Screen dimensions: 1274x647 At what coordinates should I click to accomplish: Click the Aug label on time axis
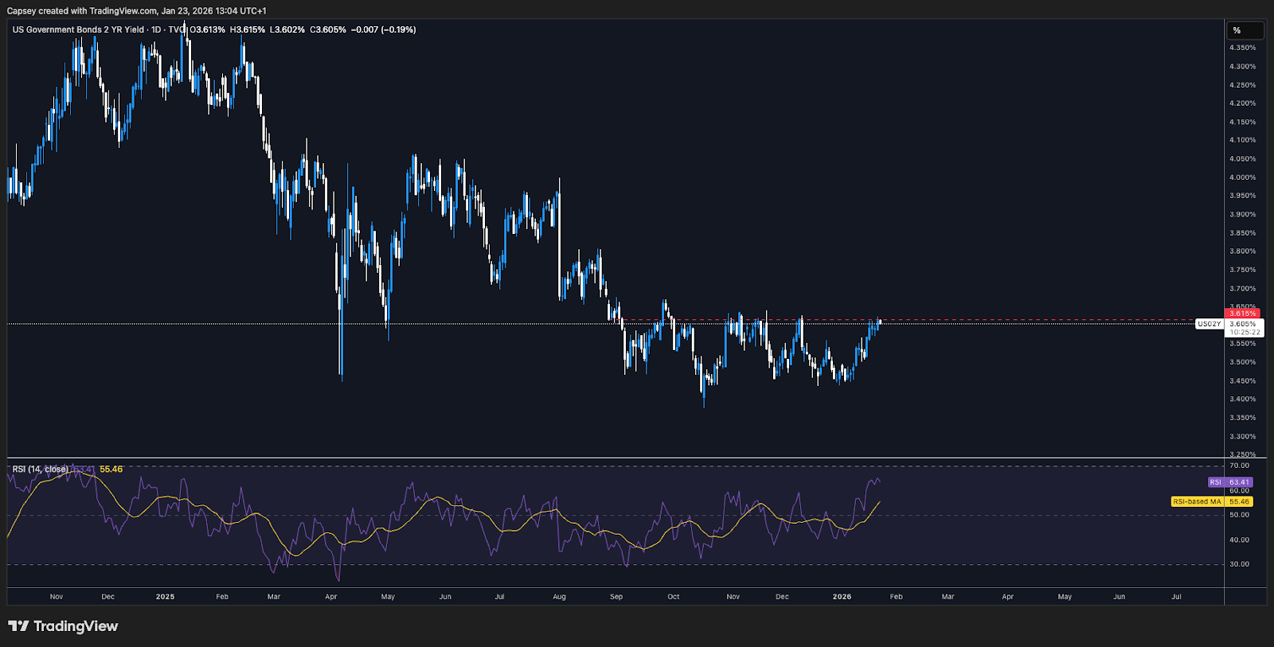[x=560, y=597]
